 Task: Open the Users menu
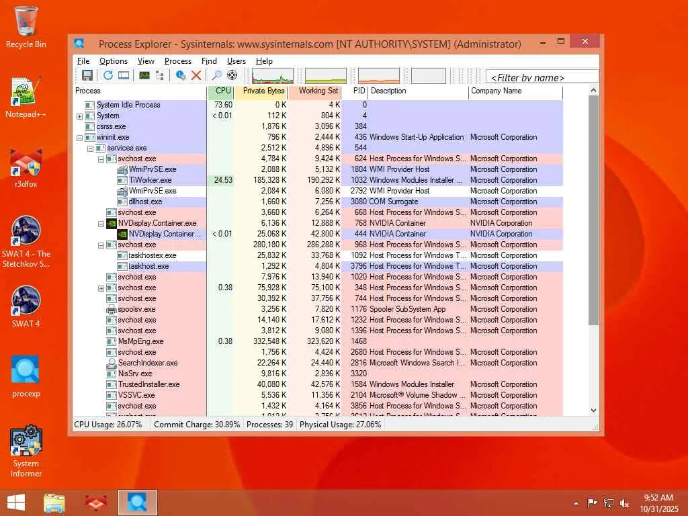click(x=236, y=61)
